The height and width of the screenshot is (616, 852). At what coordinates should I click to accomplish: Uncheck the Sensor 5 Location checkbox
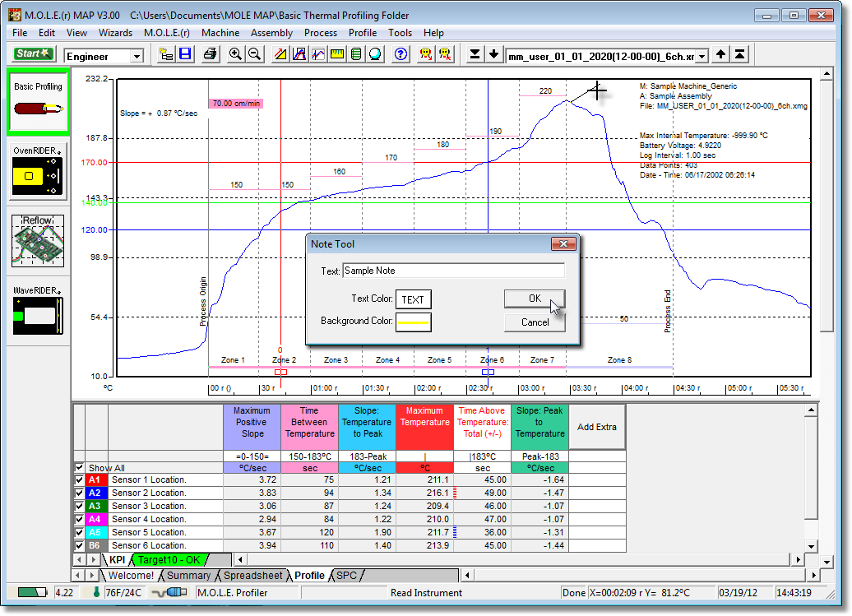coord(79,532)
